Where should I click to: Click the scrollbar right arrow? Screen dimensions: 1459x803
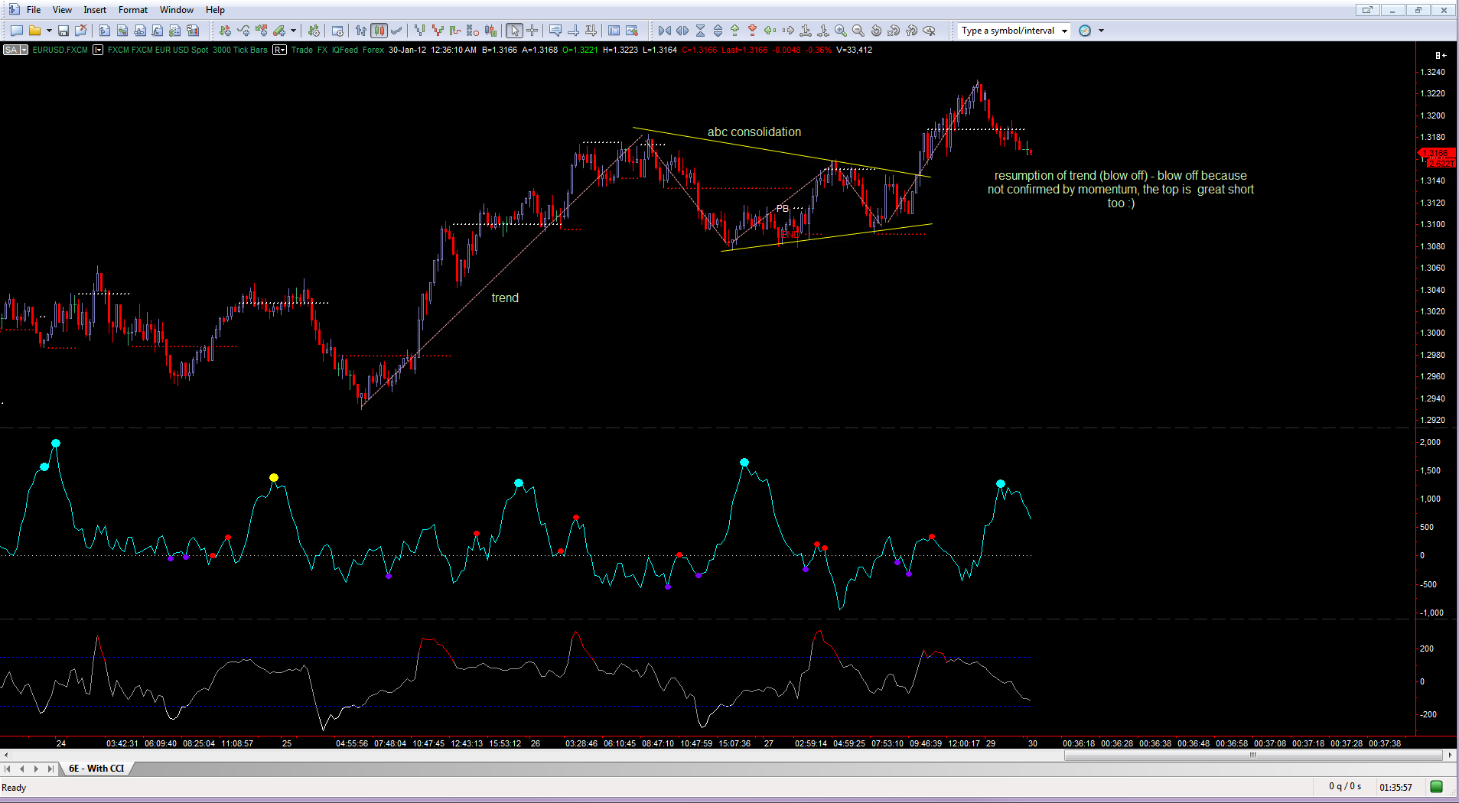pyautogui.click(x=1451, y=756)
